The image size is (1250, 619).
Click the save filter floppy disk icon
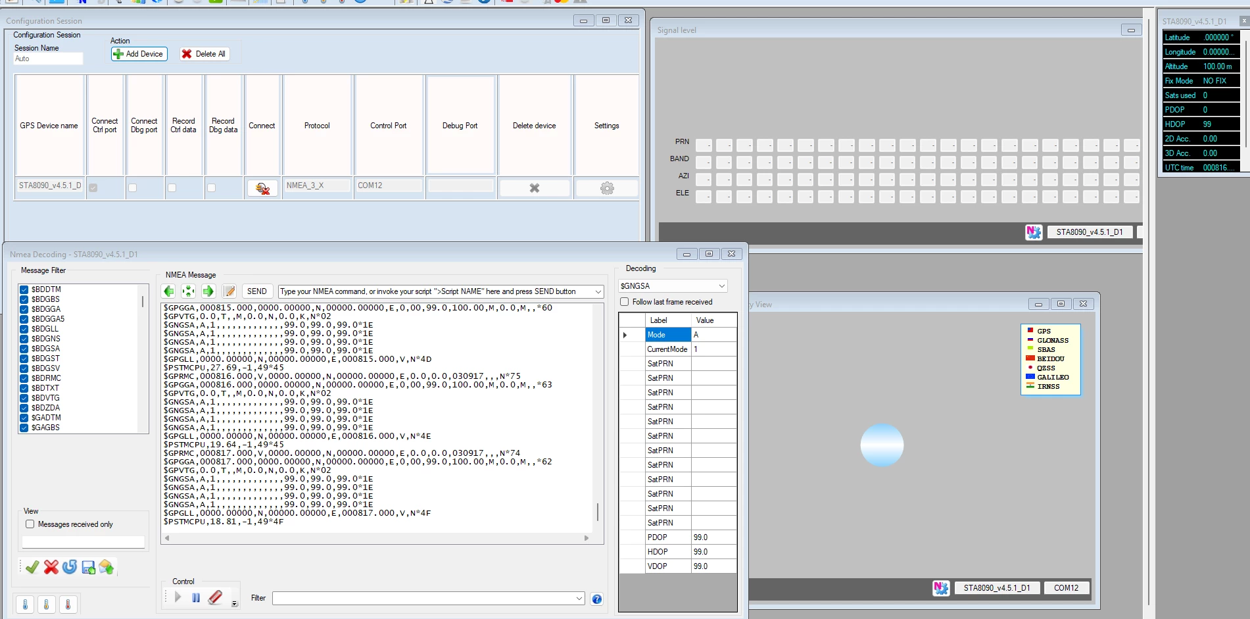tap(88, 567)
